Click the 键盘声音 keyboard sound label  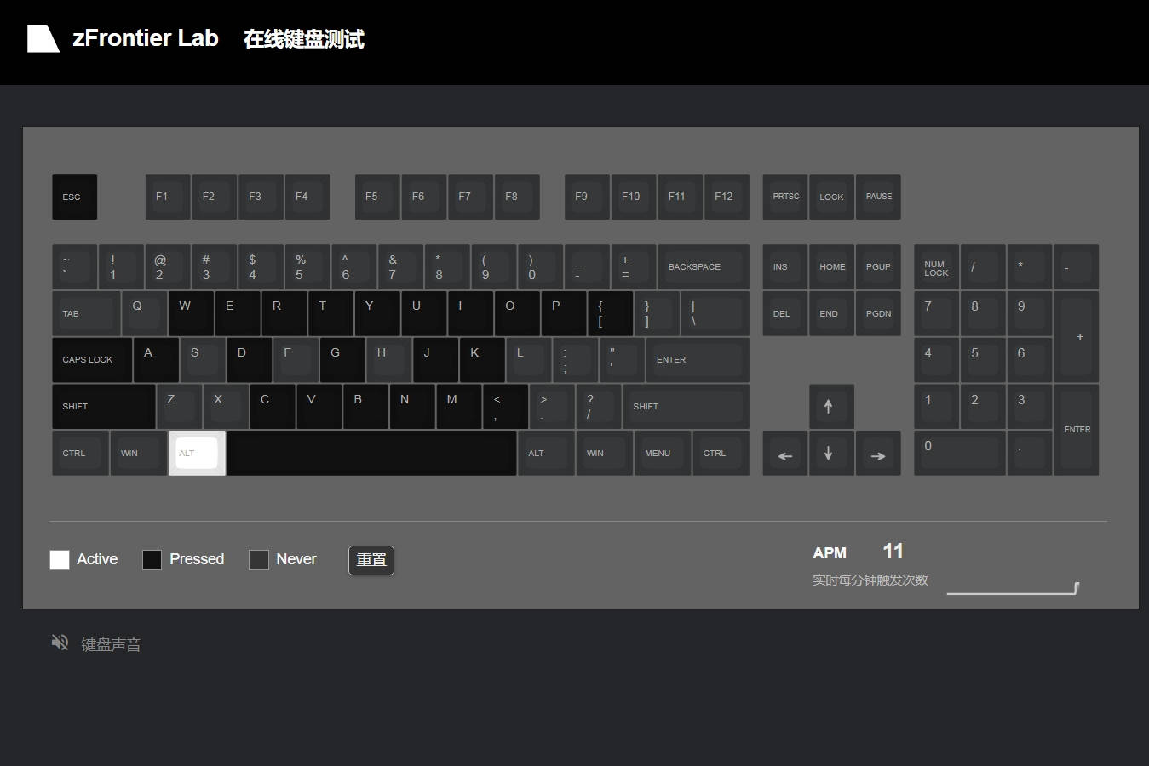[111, 644]
